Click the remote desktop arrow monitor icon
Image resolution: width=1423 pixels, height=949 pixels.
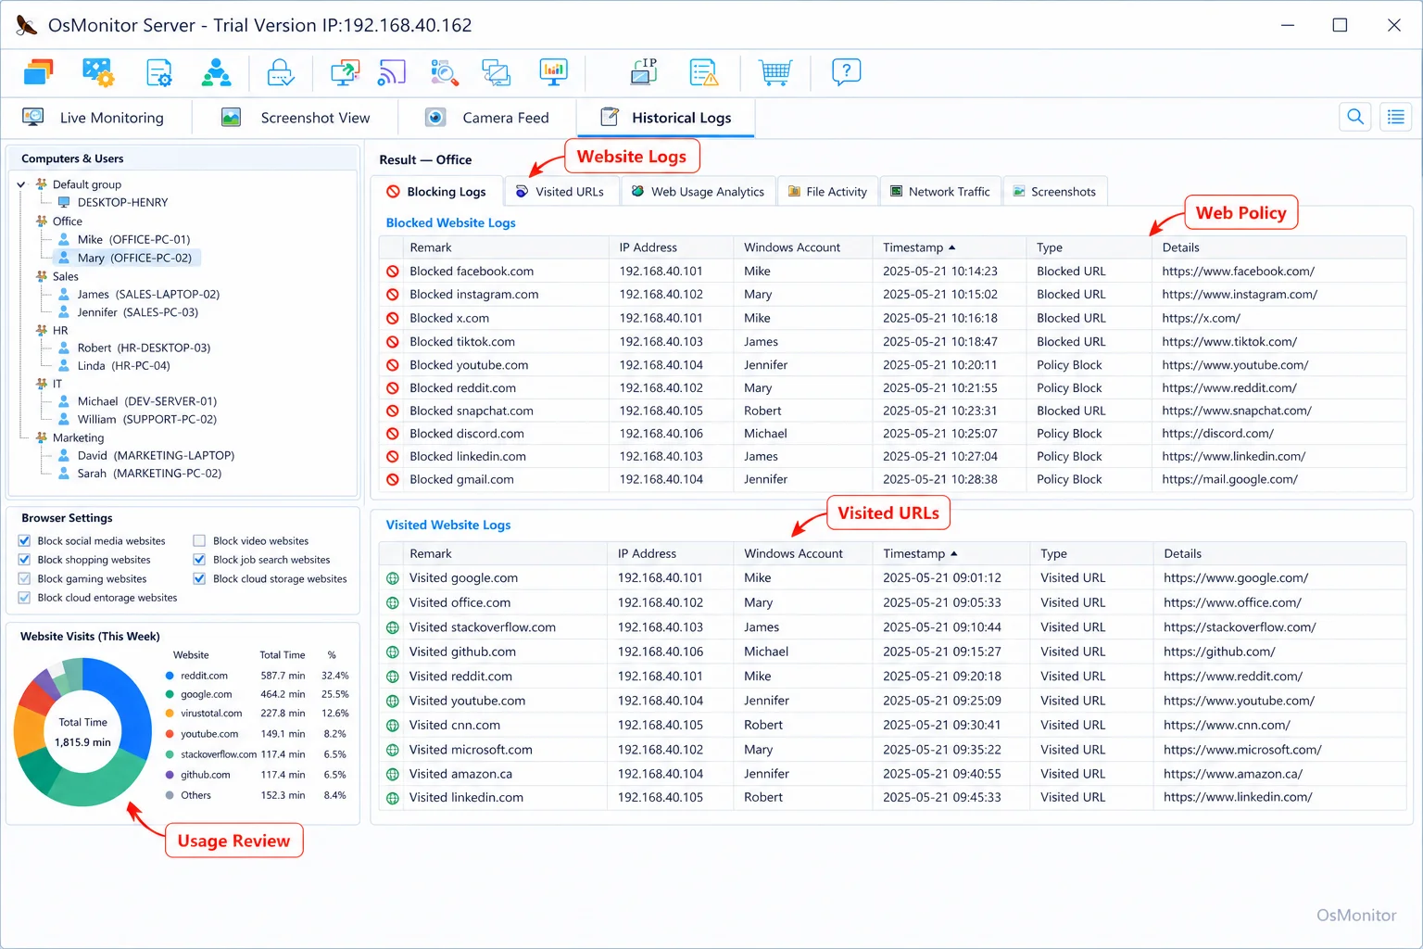click(x=345, y=72)
